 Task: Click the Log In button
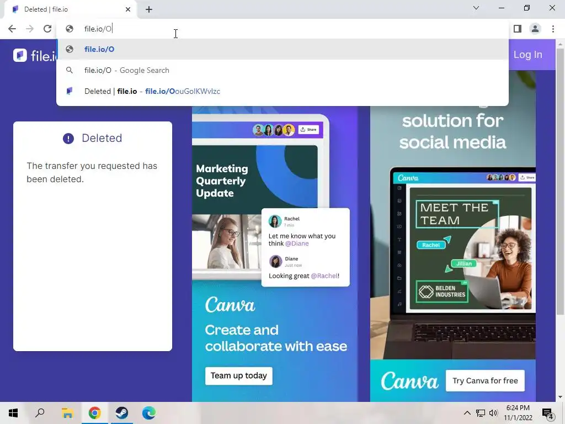pyautogui.click(x=527, y=55)
